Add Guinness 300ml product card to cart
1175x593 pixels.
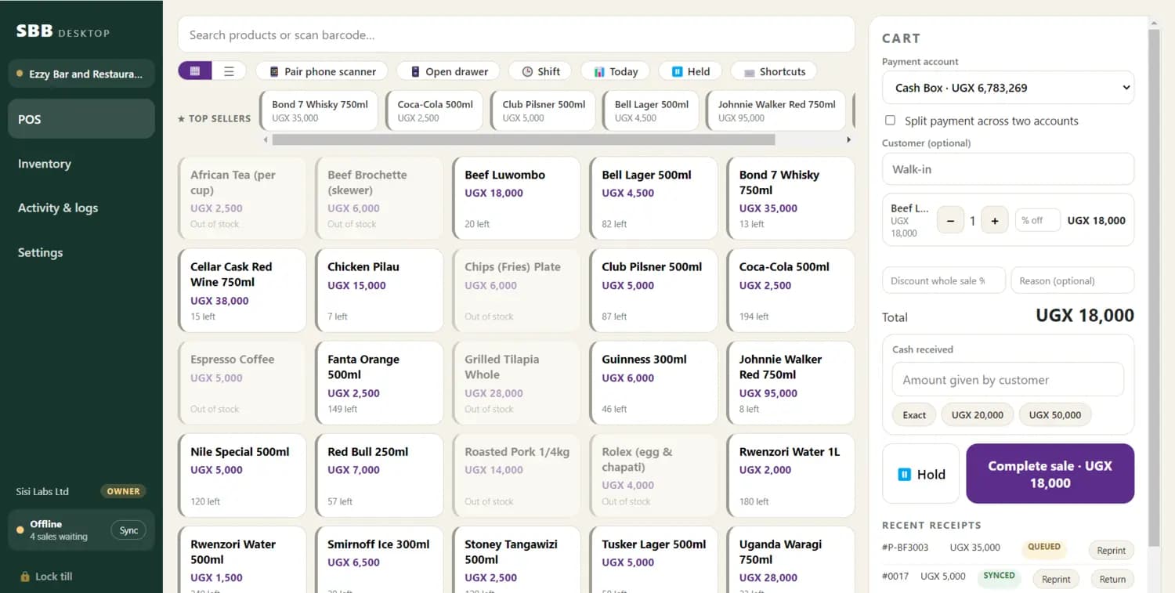point(653,383)
